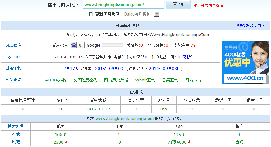This screenshot has height=147, width=271.
Task: Open the 域名IP link
Action: [13, 57]
